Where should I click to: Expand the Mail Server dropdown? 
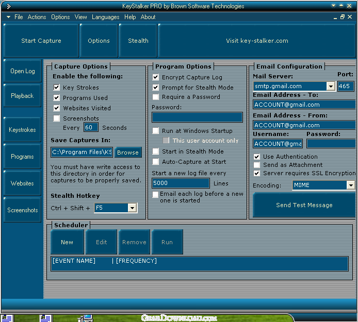coord(331,86)
